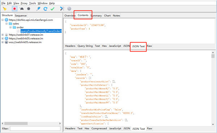Open response pane Raw tab at bottom
This screenshot has width=217, height=133.
click(150, 128)
